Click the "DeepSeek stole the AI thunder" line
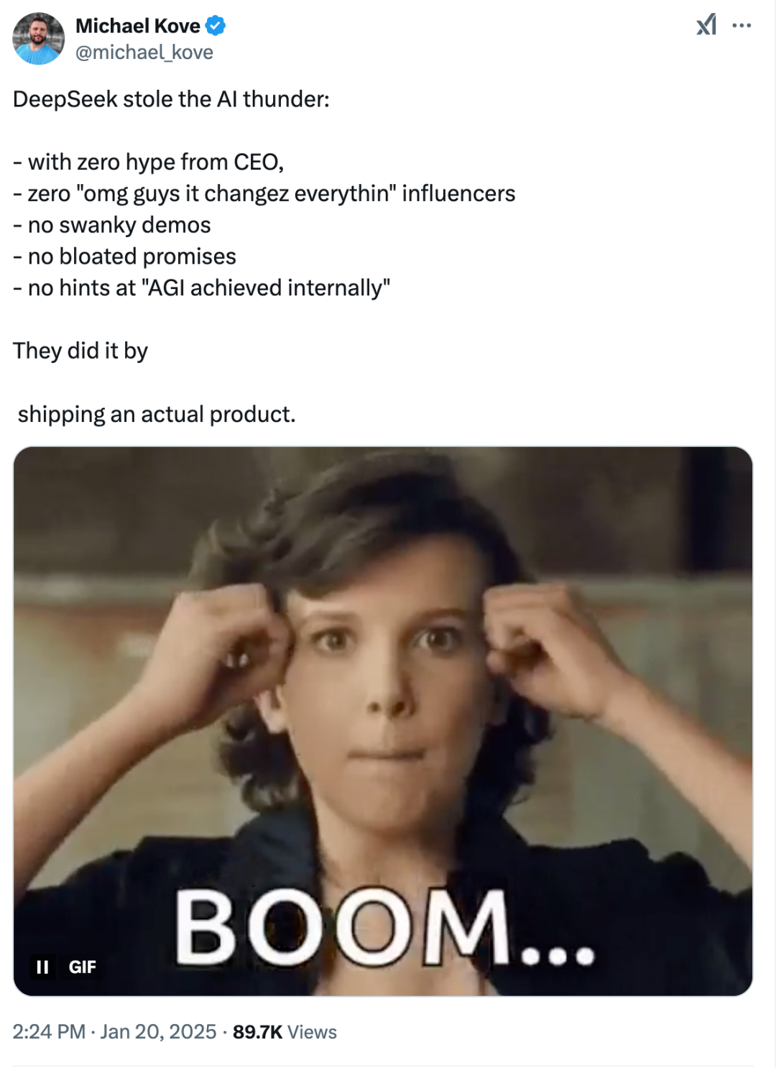Image resolution: width=776 pixels, height=1068 pixels. [171, 99]
